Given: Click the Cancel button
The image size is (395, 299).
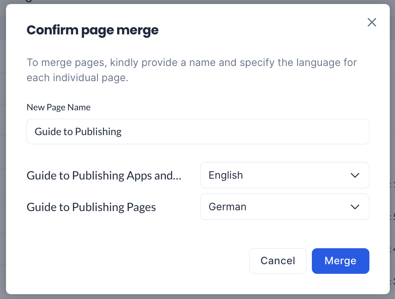Looking at the screenshot, I should pyautogui.click(x=277, y=261).
